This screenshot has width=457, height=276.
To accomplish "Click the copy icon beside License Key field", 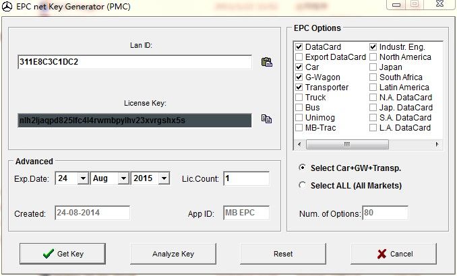I will click(266, 118).
